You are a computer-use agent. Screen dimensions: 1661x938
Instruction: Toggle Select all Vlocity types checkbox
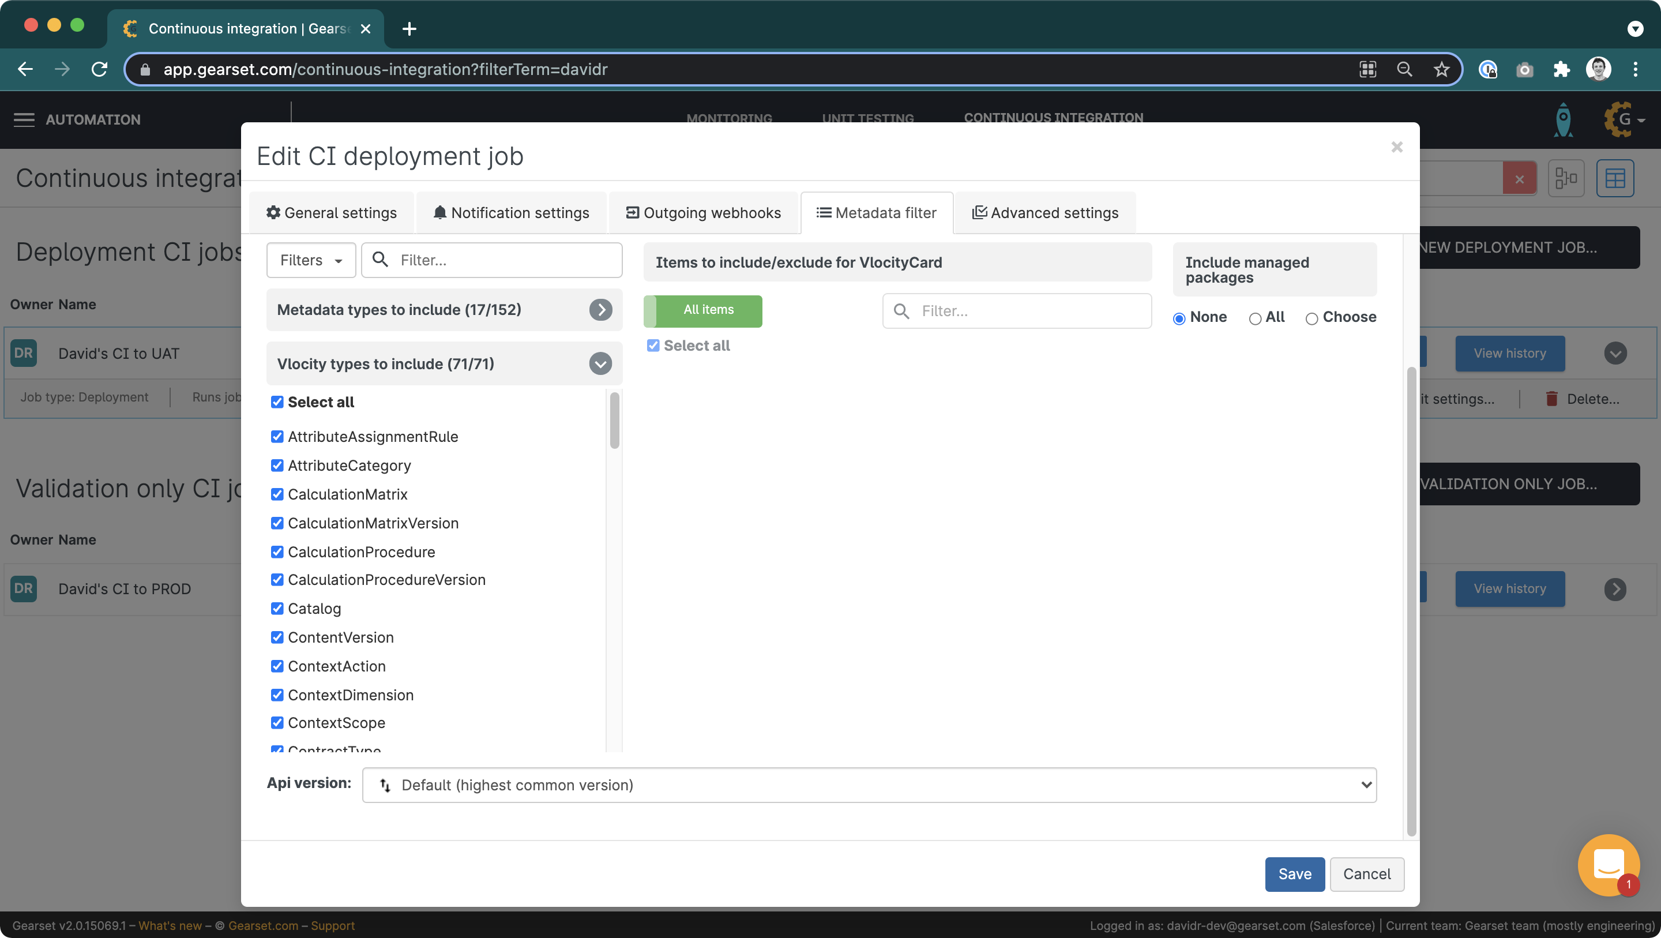tap(277, 403)
